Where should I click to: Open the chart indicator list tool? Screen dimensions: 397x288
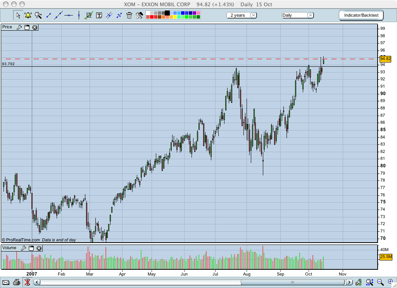(x=89, y=15)
